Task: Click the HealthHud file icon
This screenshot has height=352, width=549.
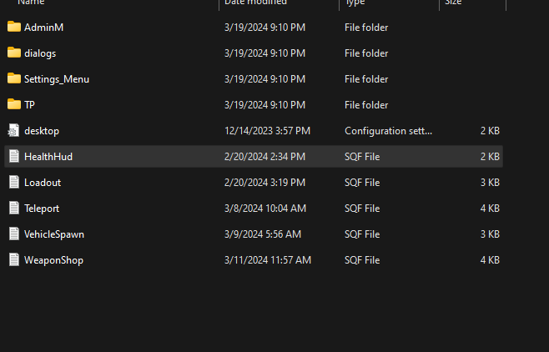Action: (14, 157)
